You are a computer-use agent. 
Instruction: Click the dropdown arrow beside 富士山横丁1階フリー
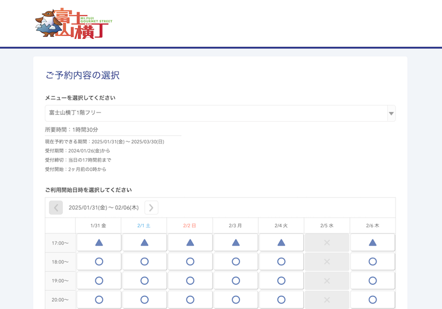pos(391,114)
